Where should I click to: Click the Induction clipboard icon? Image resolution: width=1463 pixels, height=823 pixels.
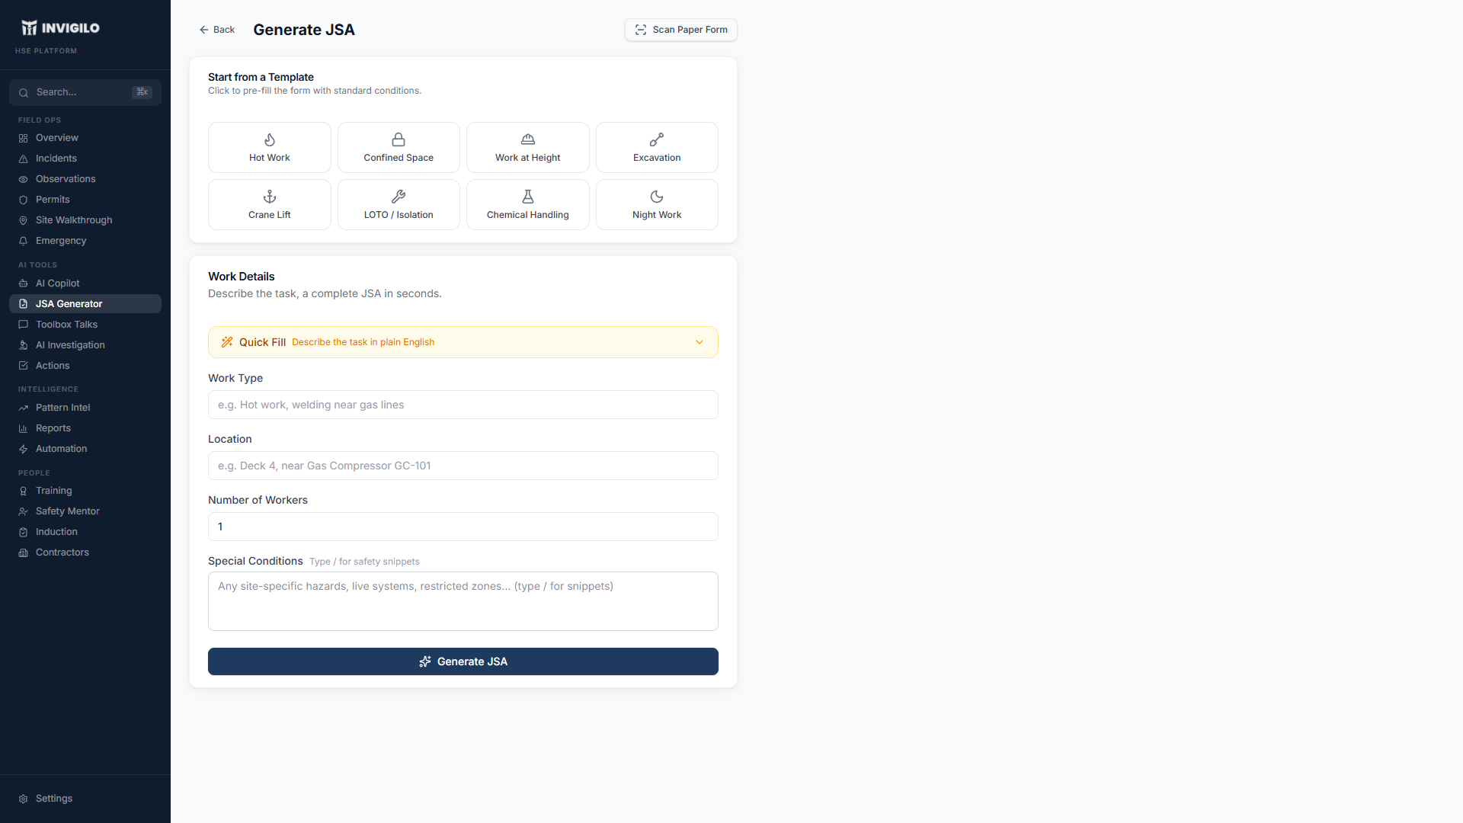click(24, 533)
